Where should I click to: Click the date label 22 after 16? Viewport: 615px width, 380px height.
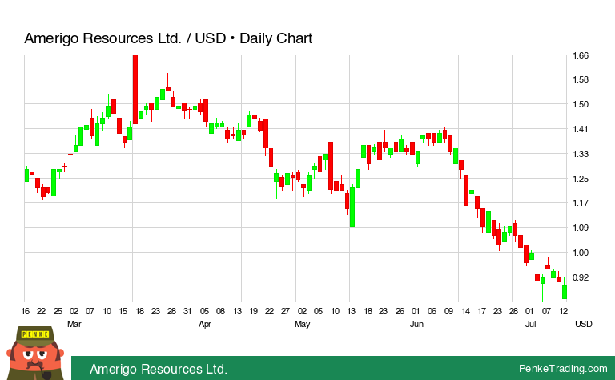click(41, 311)
